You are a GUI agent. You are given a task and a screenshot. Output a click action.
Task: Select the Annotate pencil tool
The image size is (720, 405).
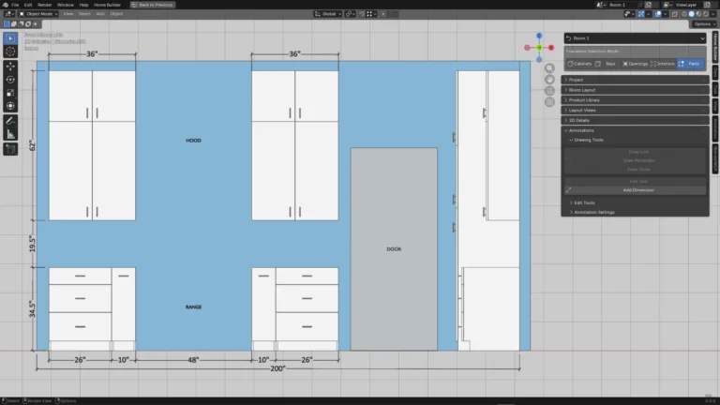click(x=10, y=121)
